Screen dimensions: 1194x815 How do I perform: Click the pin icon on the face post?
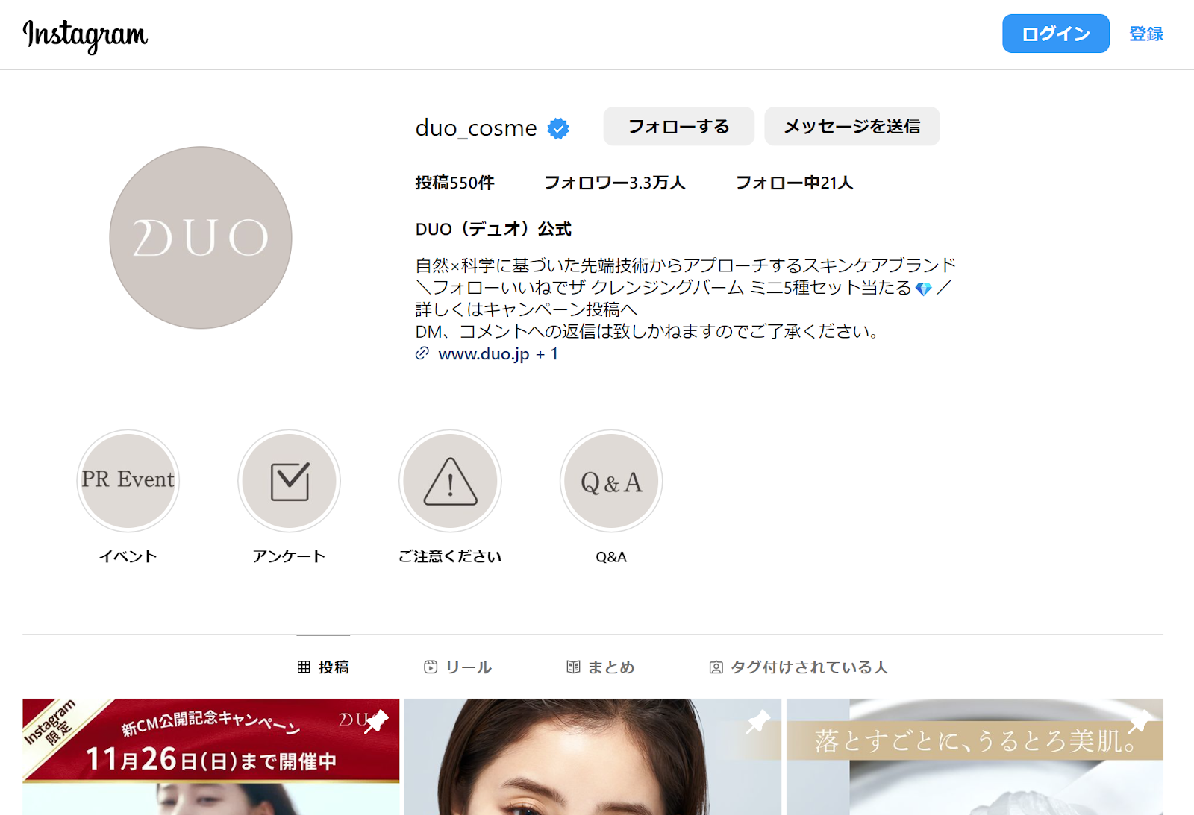758,722
